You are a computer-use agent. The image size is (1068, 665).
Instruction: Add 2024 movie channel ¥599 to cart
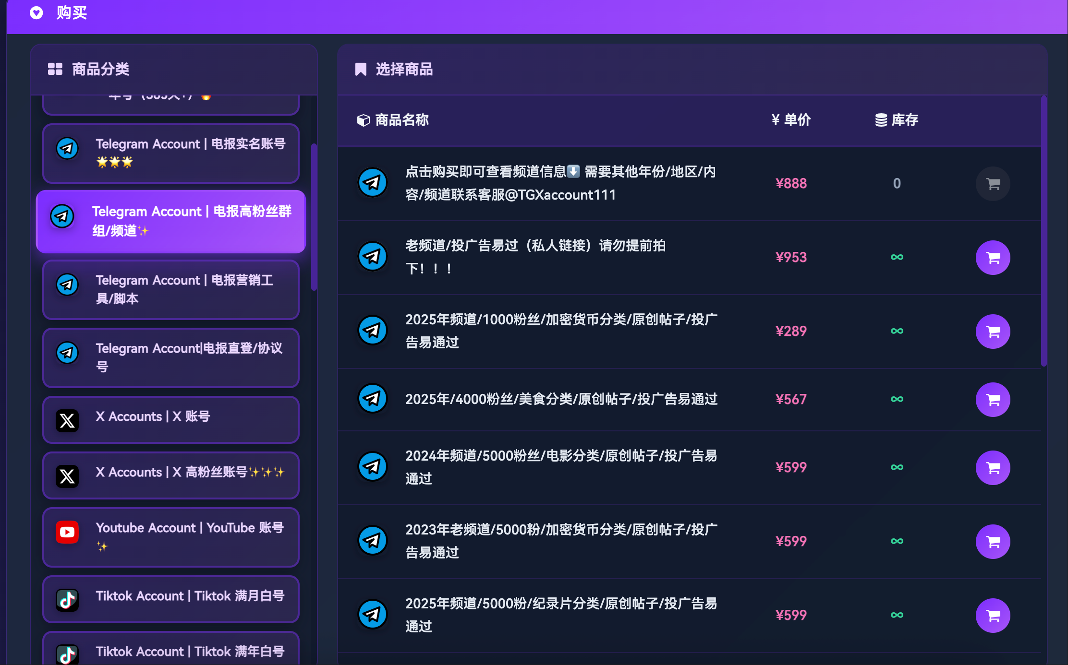[993, 468]
